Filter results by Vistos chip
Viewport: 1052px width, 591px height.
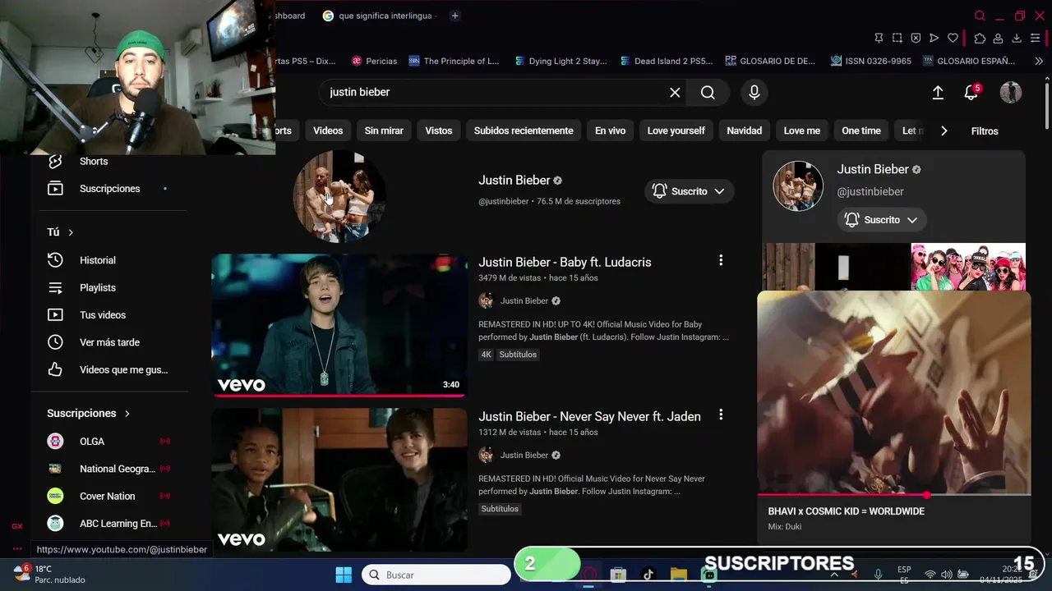pos(439,131)
